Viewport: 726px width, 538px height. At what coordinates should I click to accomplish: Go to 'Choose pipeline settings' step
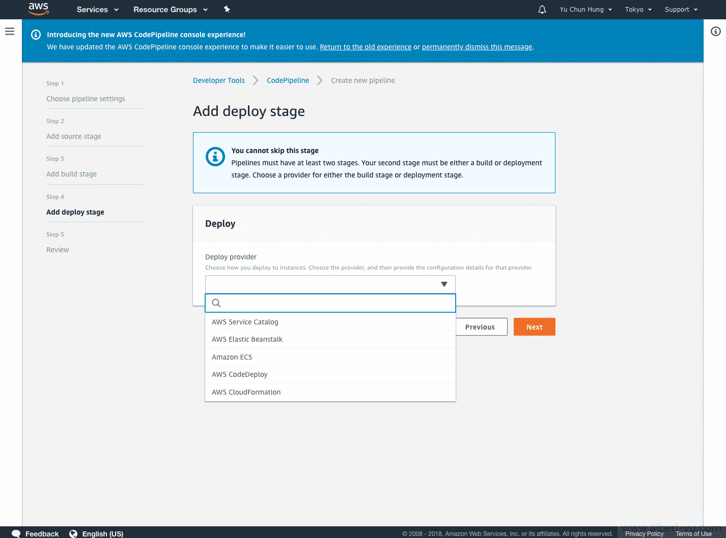click(86, 99)
